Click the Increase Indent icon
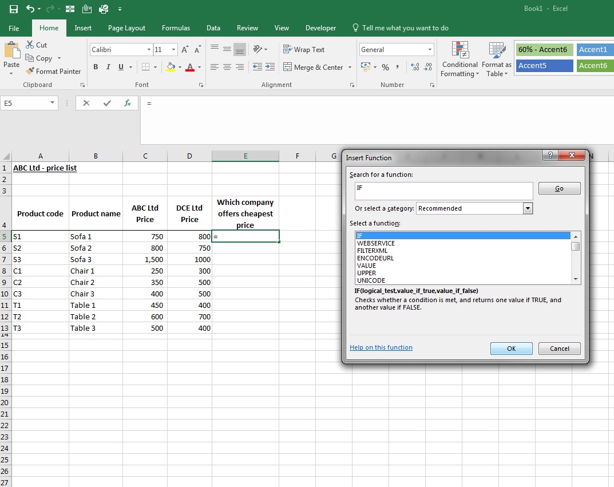This screenshot has height=487, width=614. point(270,67)
